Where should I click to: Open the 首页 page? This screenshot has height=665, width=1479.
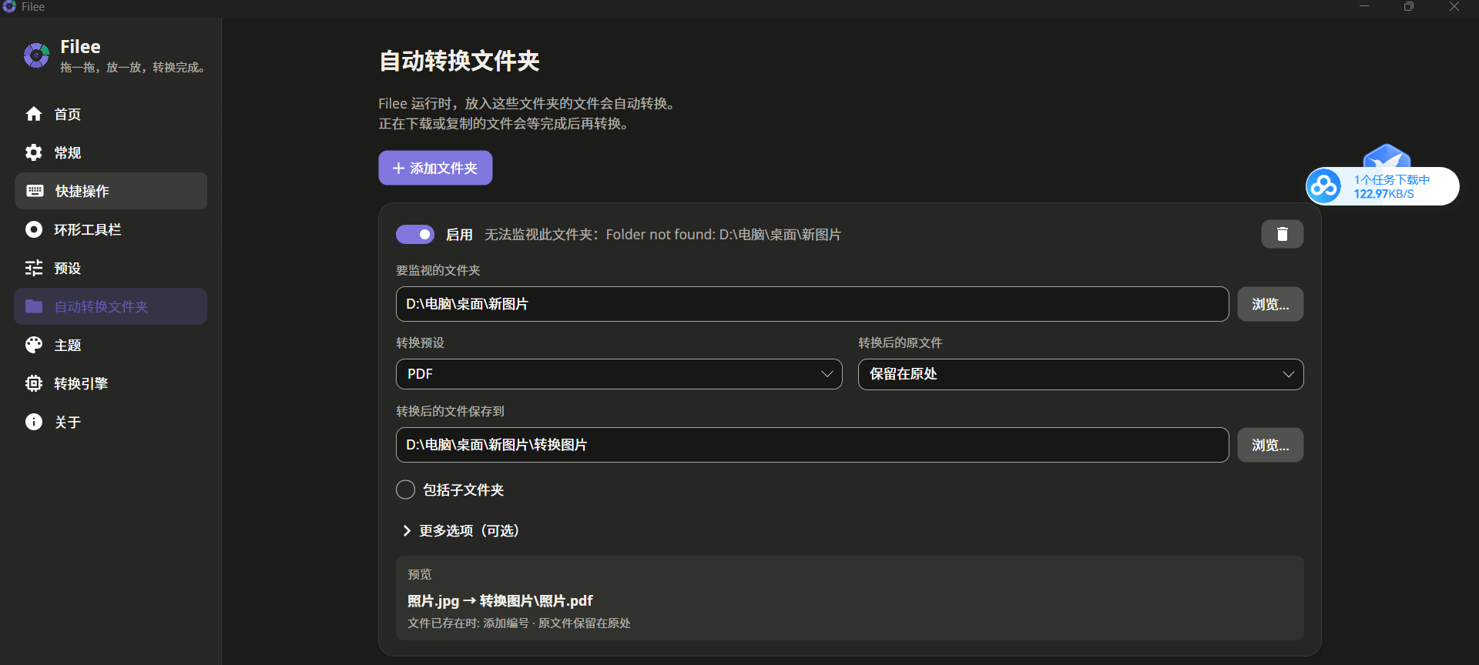(x=110, y=114)
